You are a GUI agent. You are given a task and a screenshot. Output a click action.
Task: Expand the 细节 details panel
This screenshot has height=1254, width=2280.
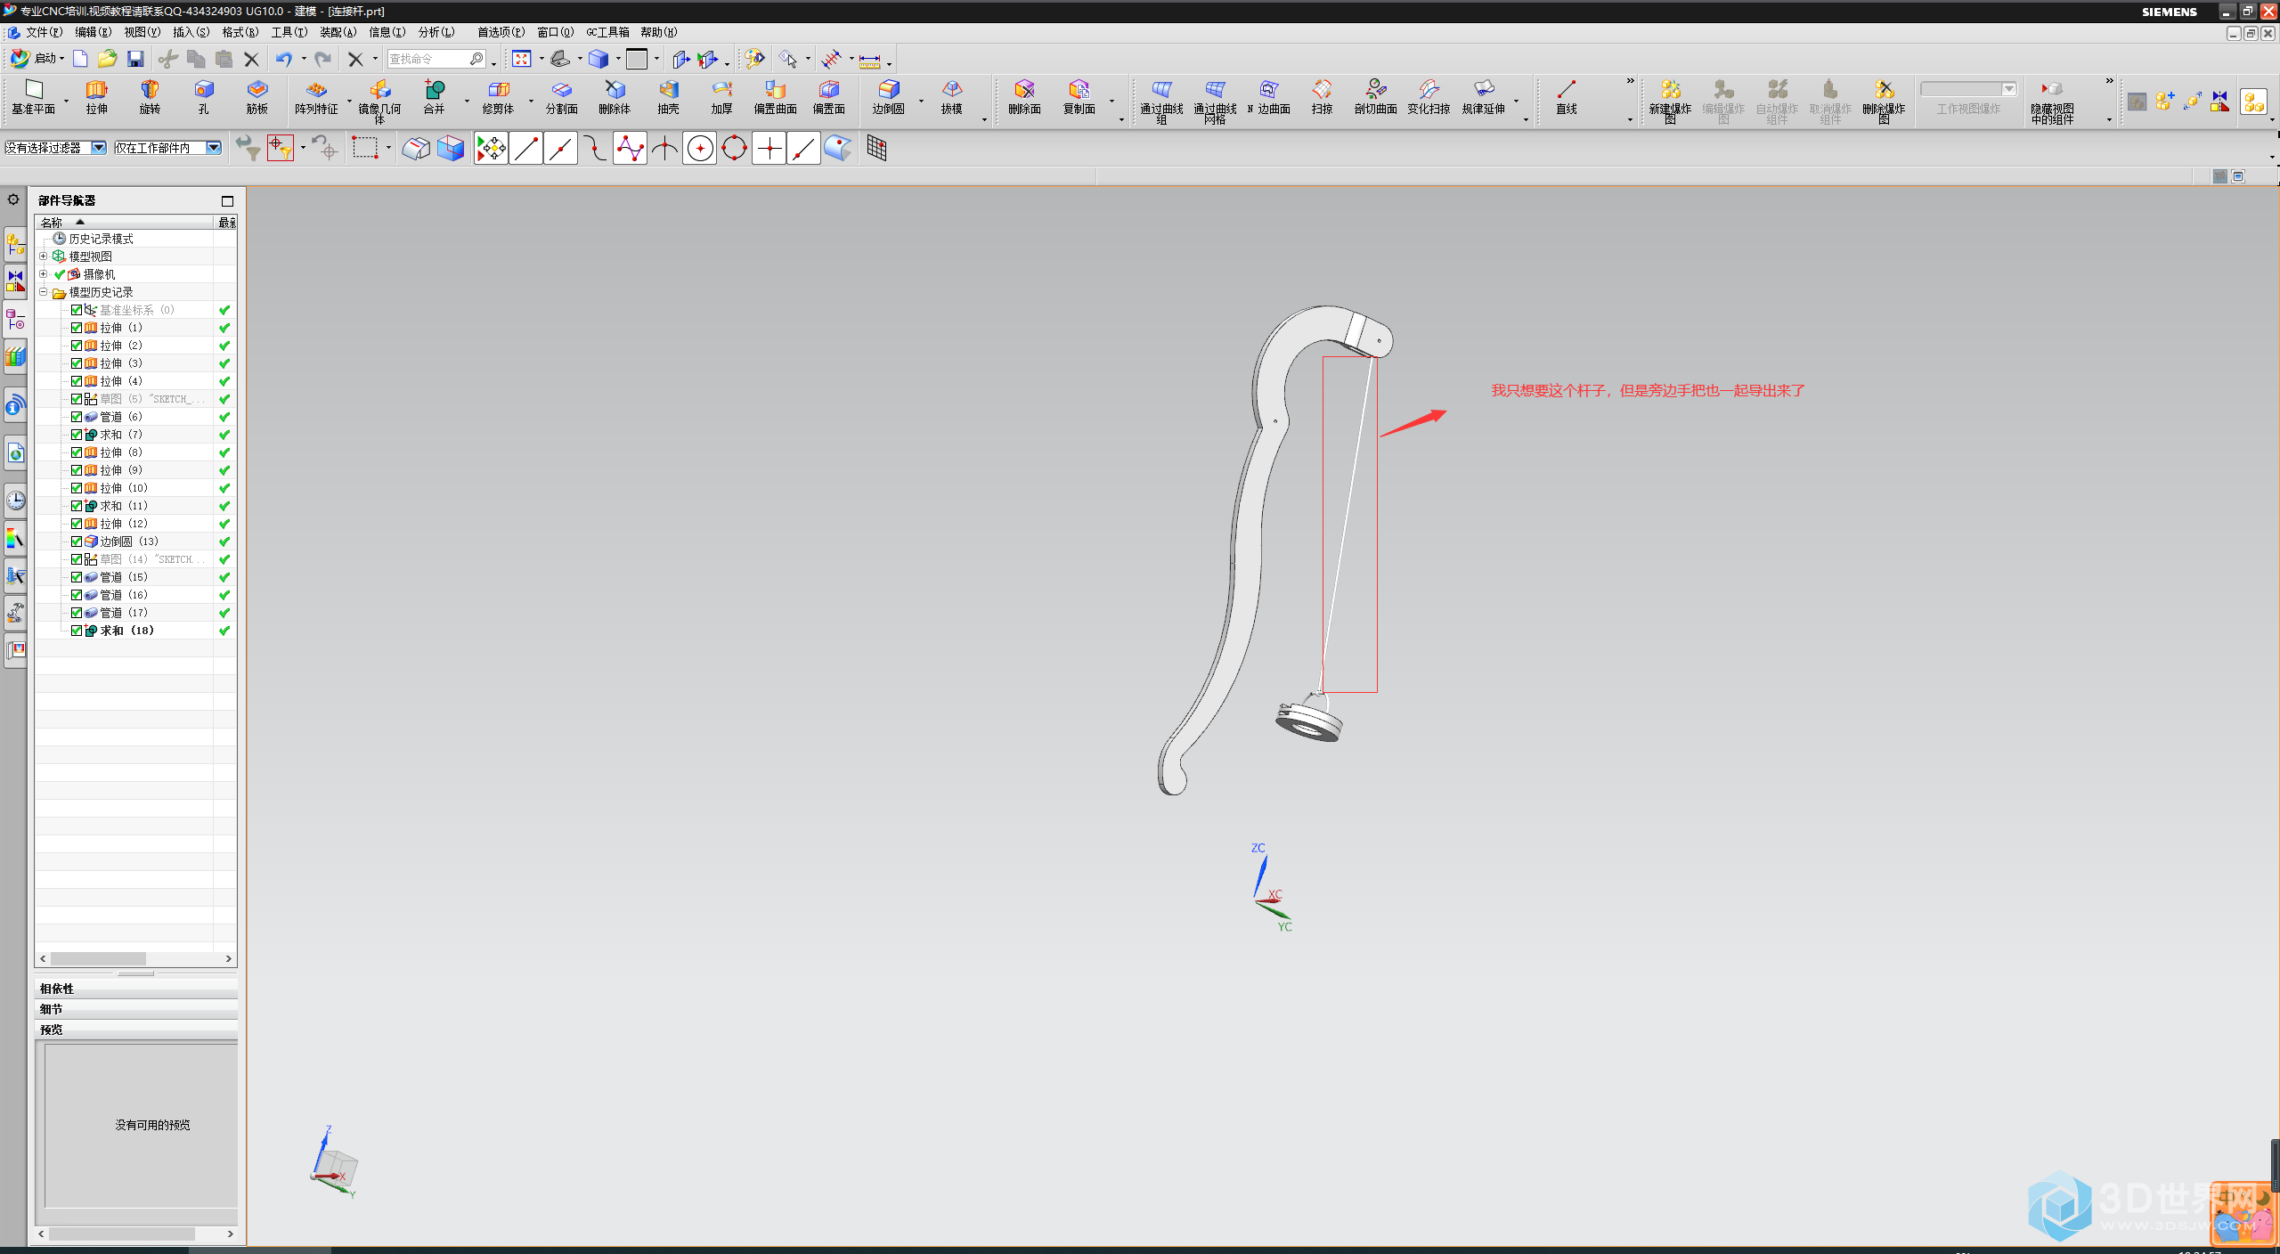[136, 1009]
